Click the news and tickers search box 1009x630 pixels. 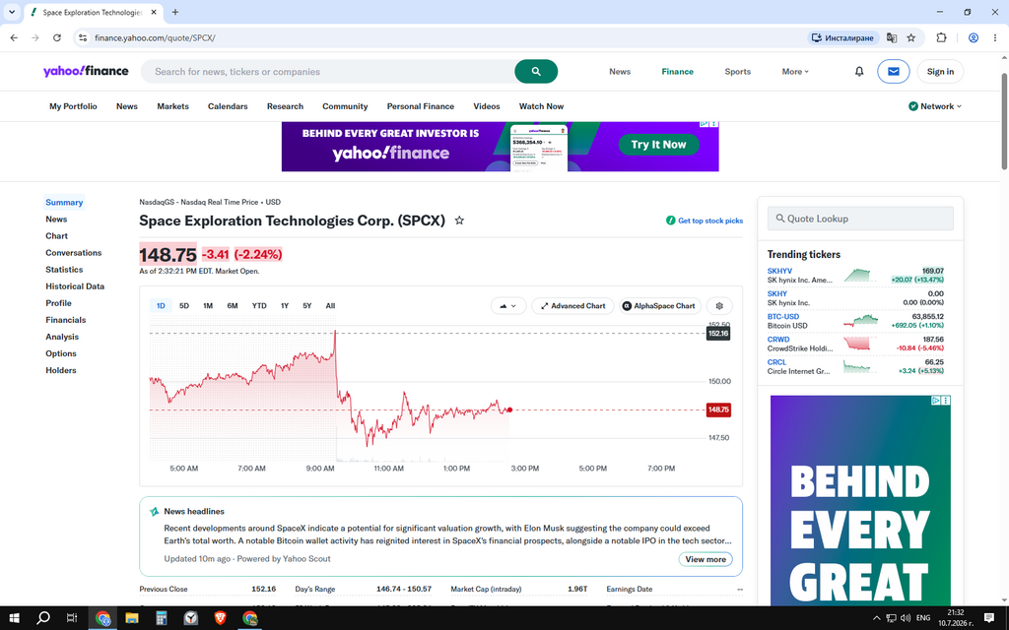point(327,71)
